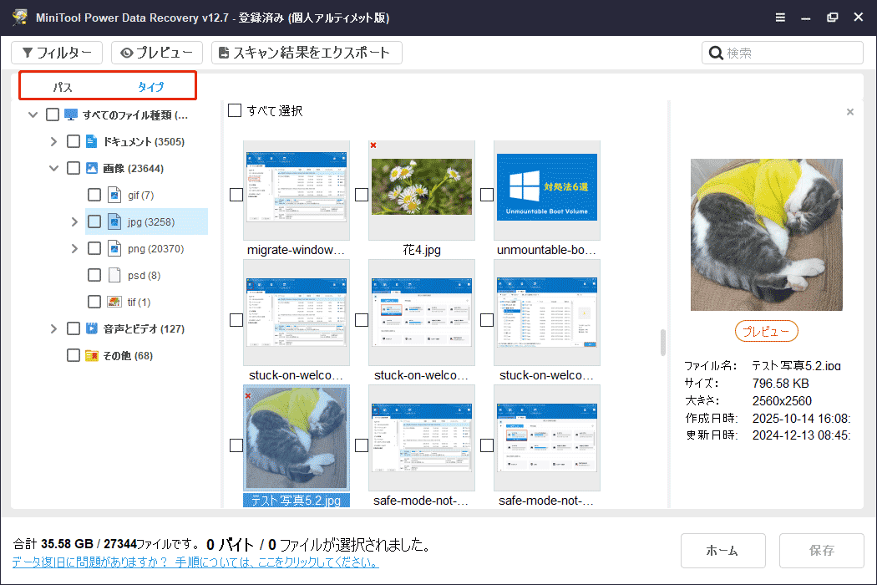This screenshot has height=585, width=877.
Task: Activate the プレビュー preview tool
Action: 157,52
